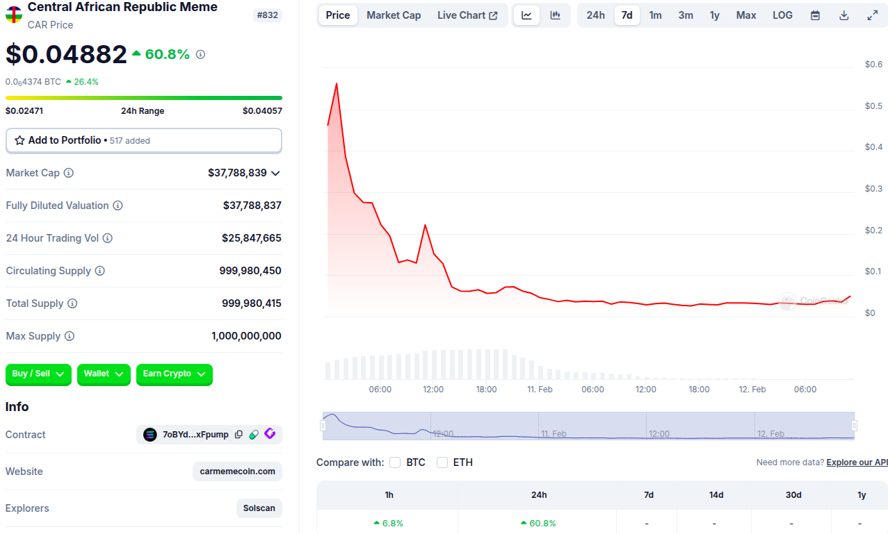Expand chart to fullscreen
The width and height of the screenshot is (888, 534).
873,15
